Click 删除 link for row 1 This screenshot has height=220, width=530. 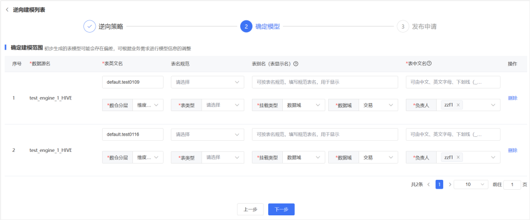(513, 98)
